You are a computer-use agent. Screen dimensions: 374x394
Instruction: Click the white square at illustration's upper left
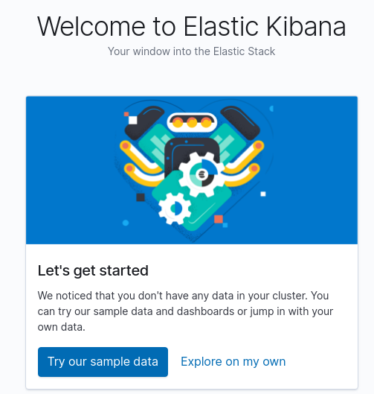tap(133, 120)
